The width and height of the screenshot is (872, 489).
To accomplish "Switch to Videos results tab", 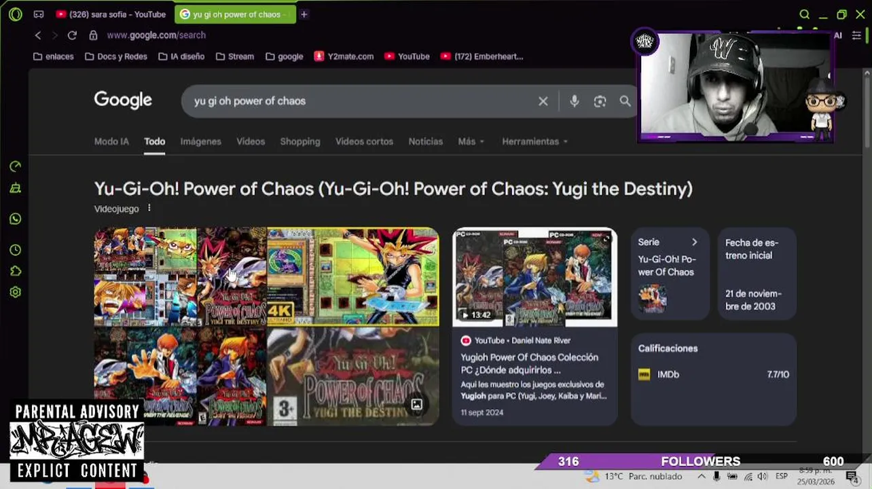I will pyautogui.click(x=251, y=141).
